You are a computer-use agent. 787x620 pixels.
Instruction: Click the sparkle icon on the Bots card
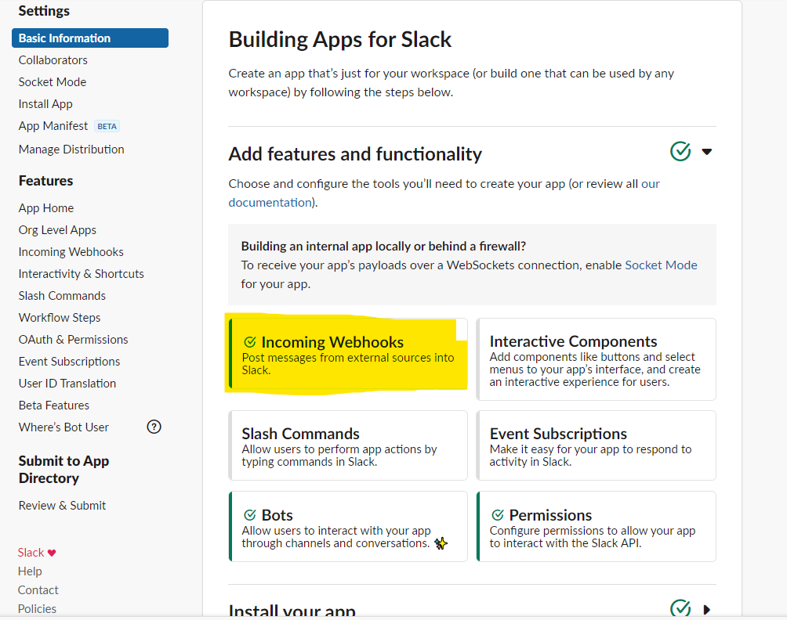pyautogui.click(x=441, y=542)
